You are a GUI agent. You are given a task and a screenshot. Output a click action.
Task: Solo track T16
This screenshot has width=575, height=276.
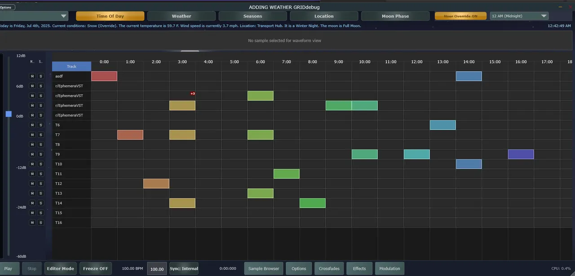pos(40,223)
